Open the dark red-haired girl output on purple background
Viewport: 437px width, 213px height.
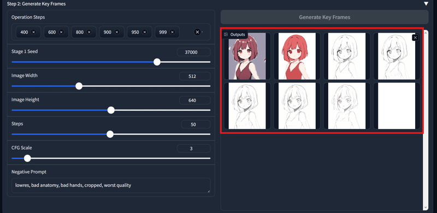pyautogui.click(x=247, y=56)
